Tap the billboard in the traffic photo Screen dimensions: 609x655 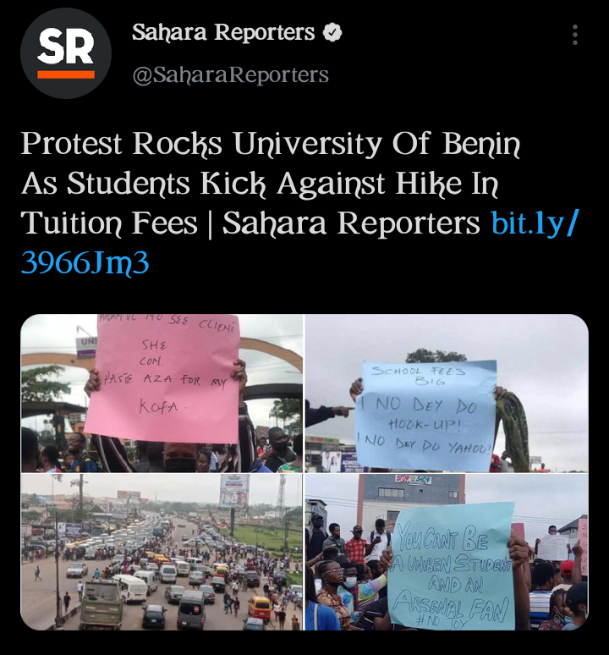[234, 491]
